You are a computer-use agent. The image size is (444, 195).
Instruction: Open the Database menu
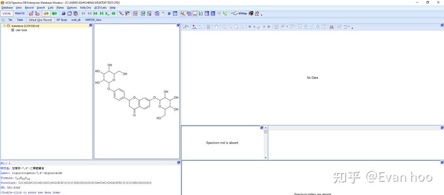point(7,8)
